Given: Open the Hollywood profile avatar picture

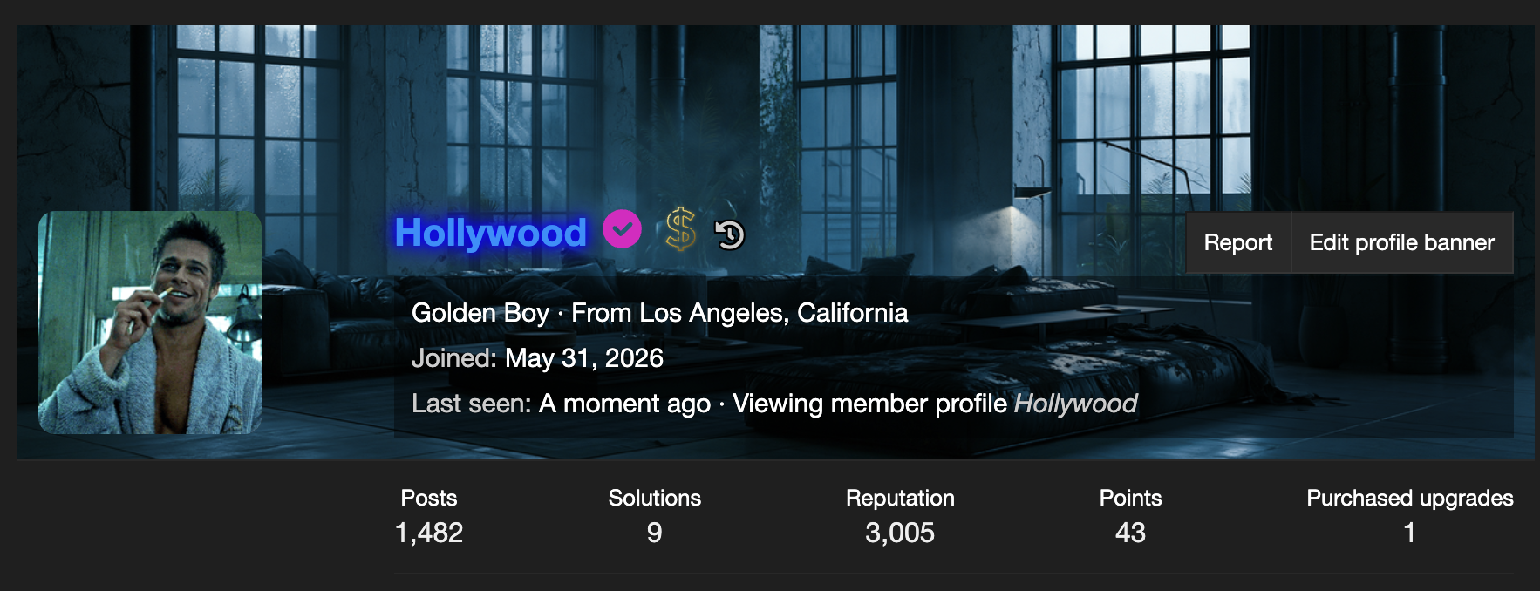Looking at the screenshot, I should point(150,323).
